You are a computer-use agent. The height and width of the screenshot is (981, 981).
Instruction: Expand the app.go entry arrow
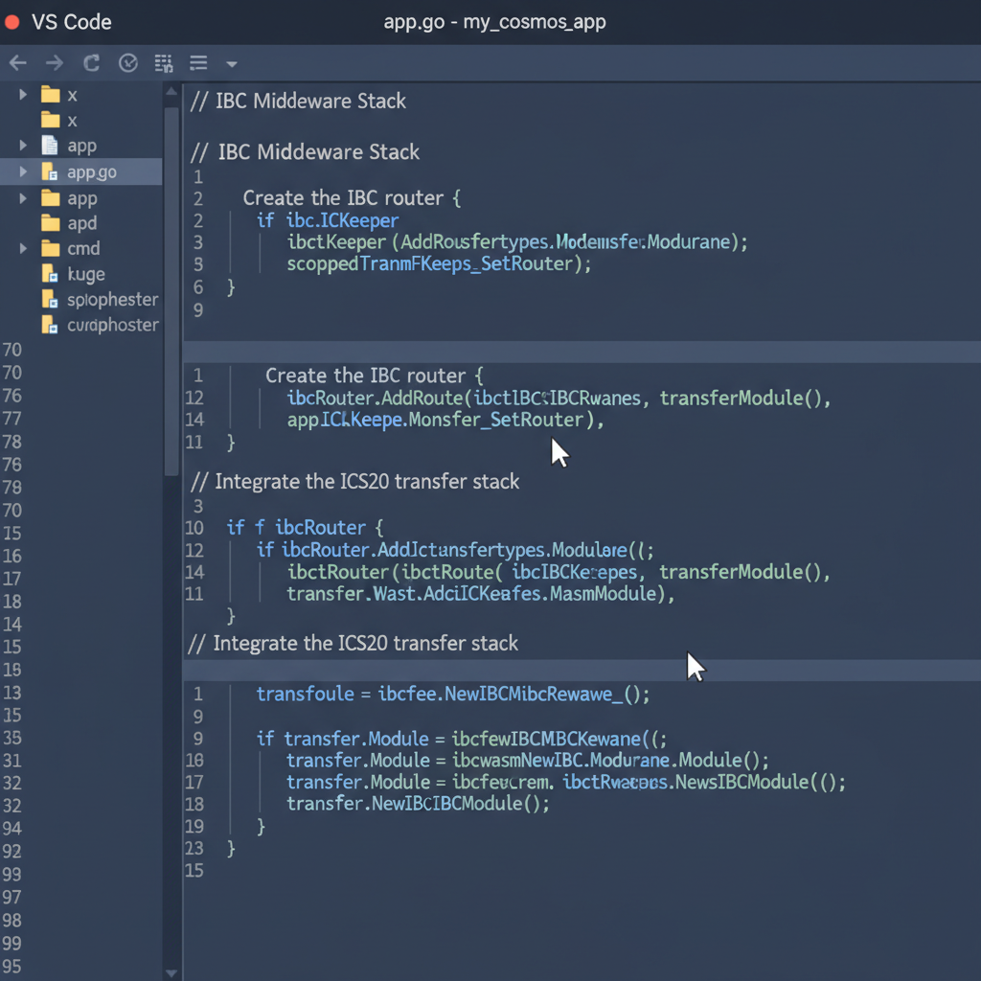(23, 171)
